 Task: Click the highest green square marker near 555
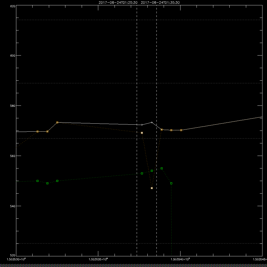tap(162, 168)
